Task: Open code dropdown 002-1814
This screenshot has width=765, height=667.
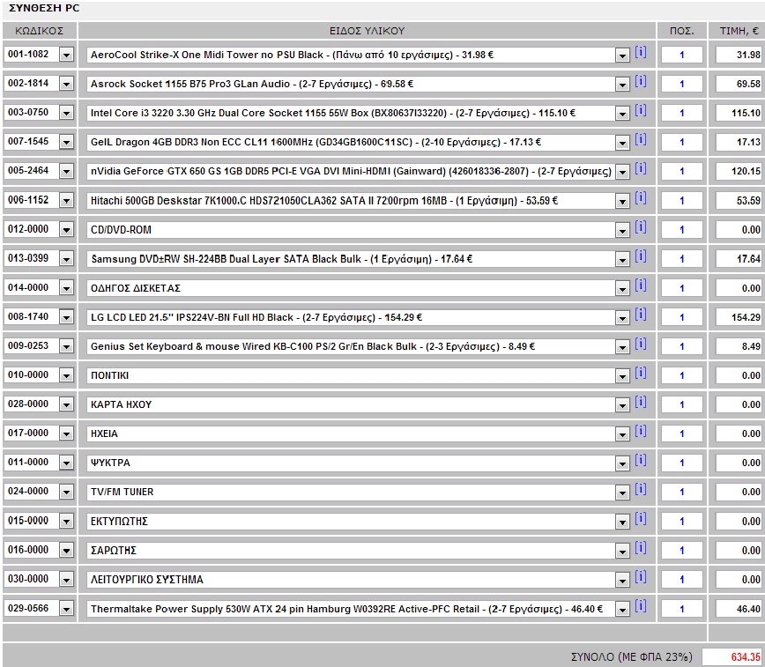Action: [66, 84]
